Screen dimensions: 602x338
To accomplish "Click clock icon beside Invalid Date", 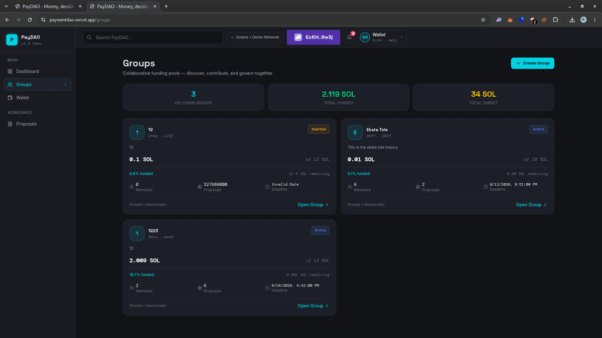I will point(267,187).
